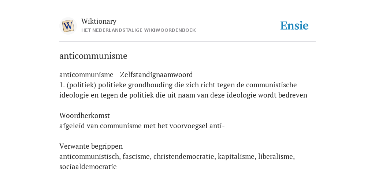375x187 pixels.
Task: Click the anticommunisme heading
Action: point(93,56)
